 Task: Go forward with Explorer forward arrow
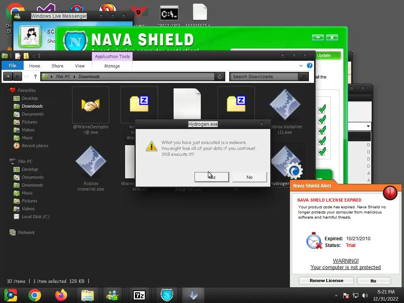pyautogui.click(x=17, y=77)
